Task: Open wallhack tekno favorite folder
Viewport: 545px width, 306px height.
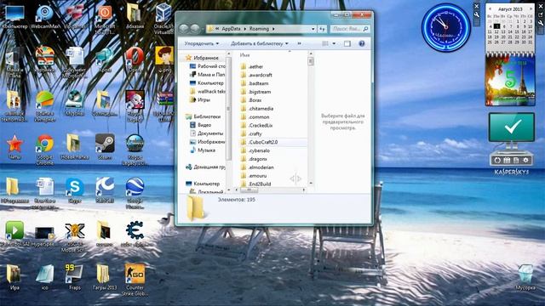Action: tap(208, 92)
